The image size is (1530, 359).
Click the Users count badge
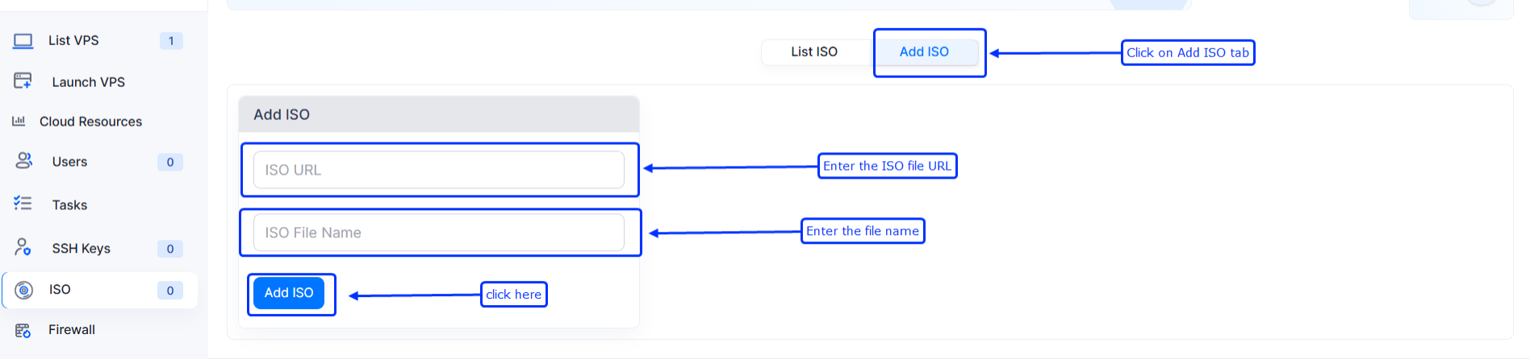170,162
